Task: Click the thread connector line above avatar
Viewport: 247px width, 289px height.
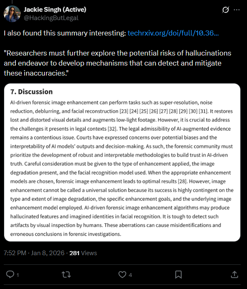Action: point(12,2)
